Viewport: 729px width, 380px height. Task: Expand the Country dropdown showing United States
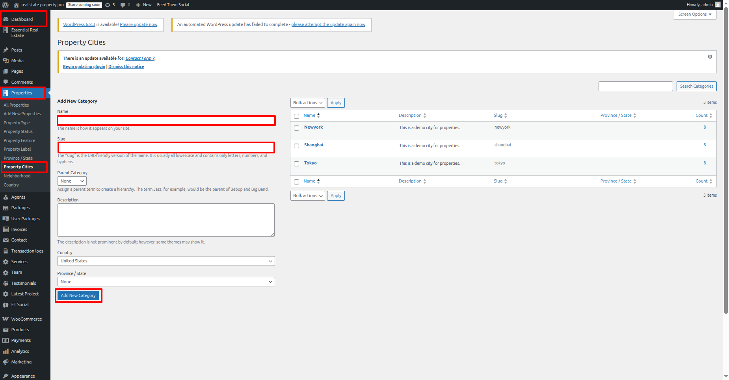[166, 261]
